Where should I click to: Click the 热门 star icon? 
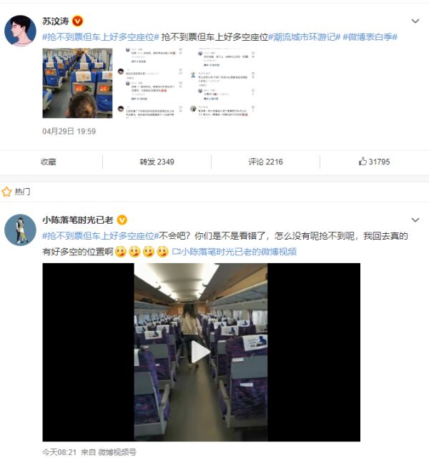[6, 192]
